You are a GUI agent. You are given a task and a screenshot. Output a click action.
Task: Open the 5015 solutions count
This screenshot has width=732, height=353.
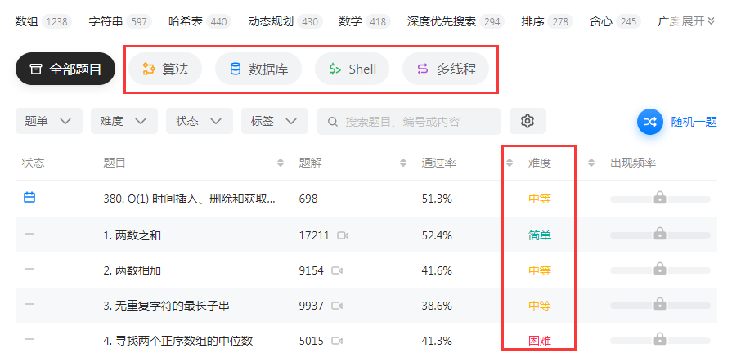click(x=312, y=341)
